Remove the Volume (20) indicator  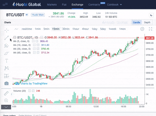click(33, 91)
